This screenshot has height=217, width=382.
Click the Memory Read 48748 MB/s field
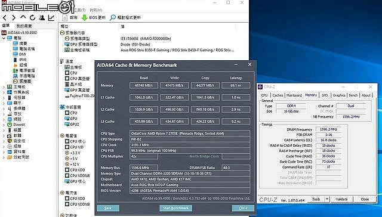tap(144, 85)
